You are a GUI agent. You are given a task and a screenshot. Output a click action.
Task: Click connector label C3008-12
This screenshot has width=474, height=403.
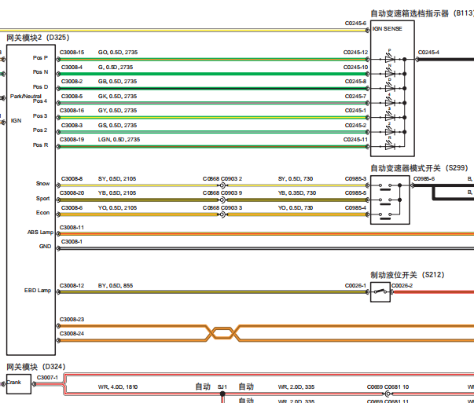click(72, 285)
